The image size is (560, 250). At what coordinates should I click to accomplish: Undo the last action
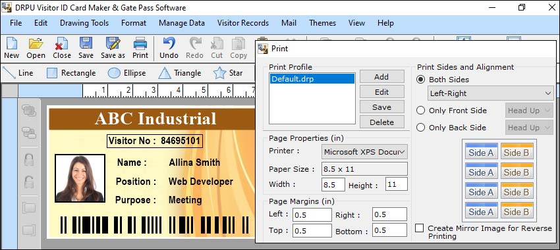tap(169, 47)
